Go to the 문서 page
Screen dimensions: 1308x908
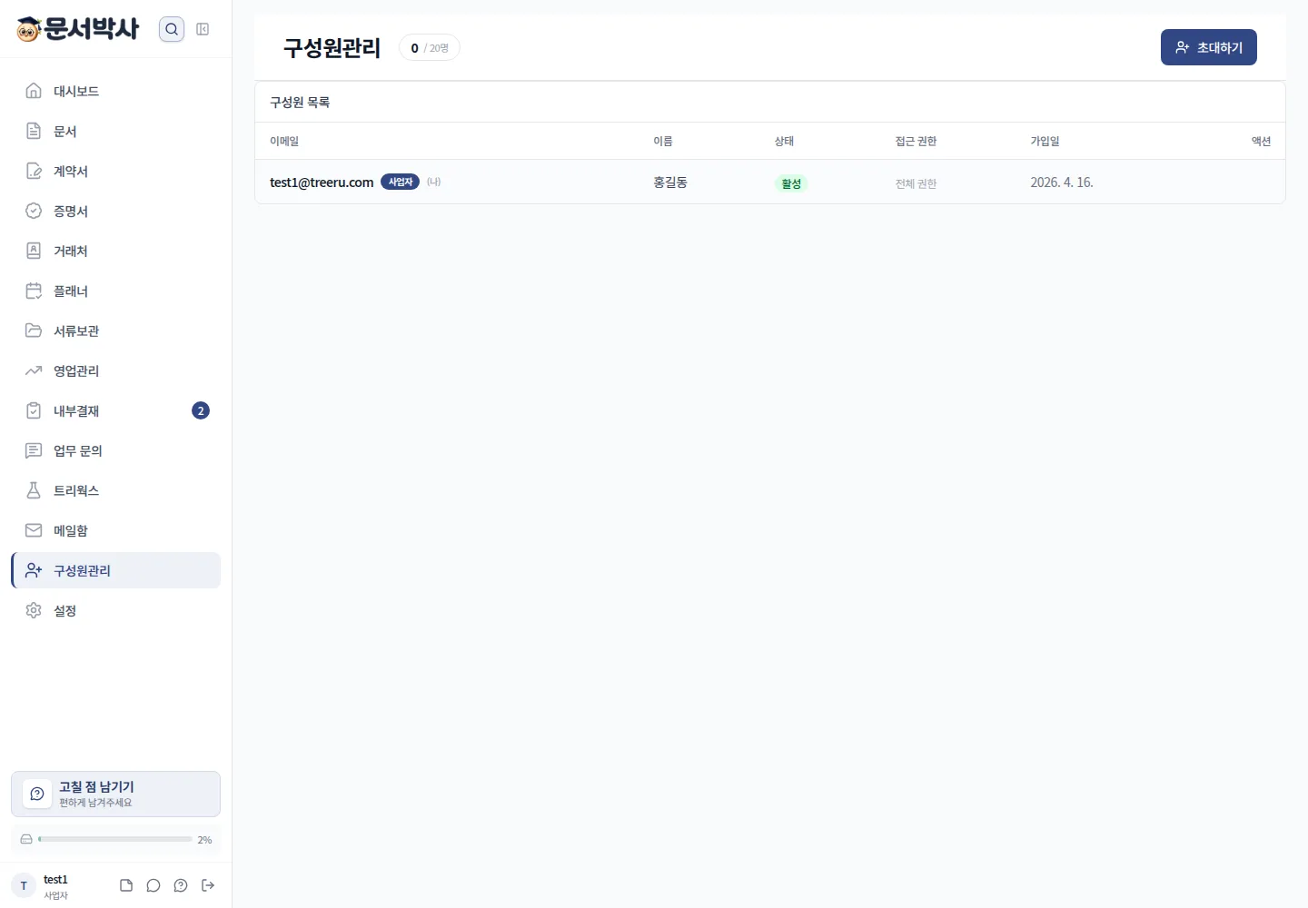coord(115,131)
